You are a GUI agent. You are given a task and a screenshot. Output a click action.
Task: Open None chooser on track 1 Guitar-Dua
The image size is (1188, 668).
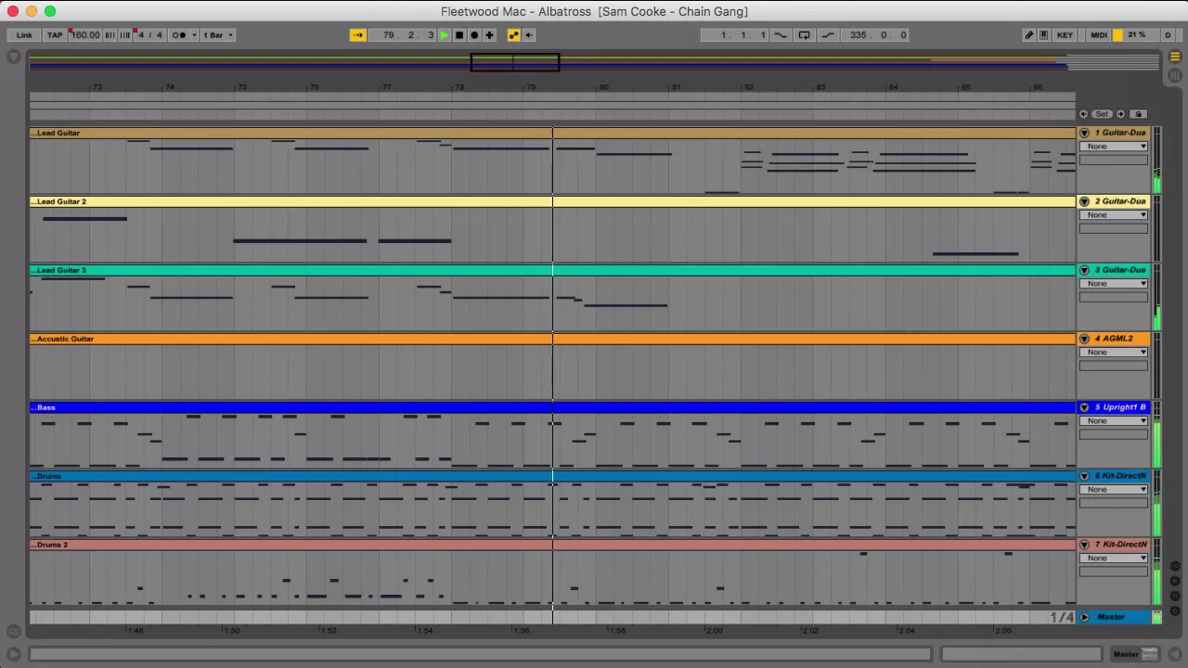(1113, 147)
